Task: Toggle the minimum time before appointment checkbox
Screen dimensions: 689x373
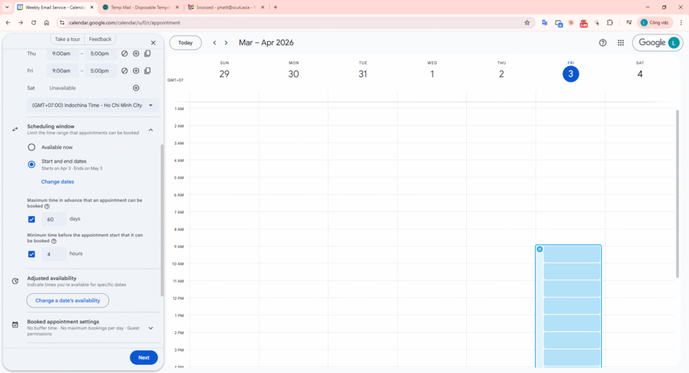Action: click(x=32, y=255)
